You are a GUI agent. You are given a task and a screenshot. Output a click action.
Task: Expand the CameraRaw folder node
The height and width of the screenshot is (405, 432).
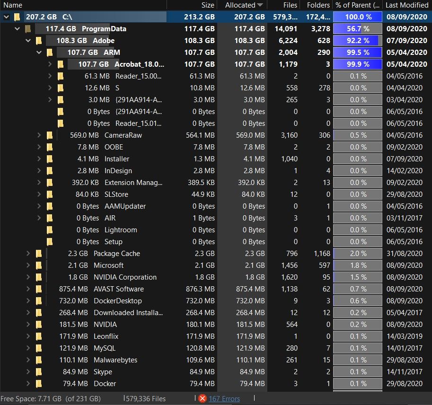click(39, 135)
